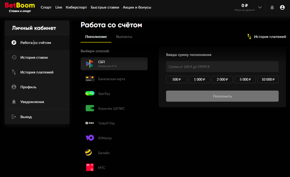Click the SberPay method label
The width and height of the screenshot is (290, 177).
[x=104, y=94]
